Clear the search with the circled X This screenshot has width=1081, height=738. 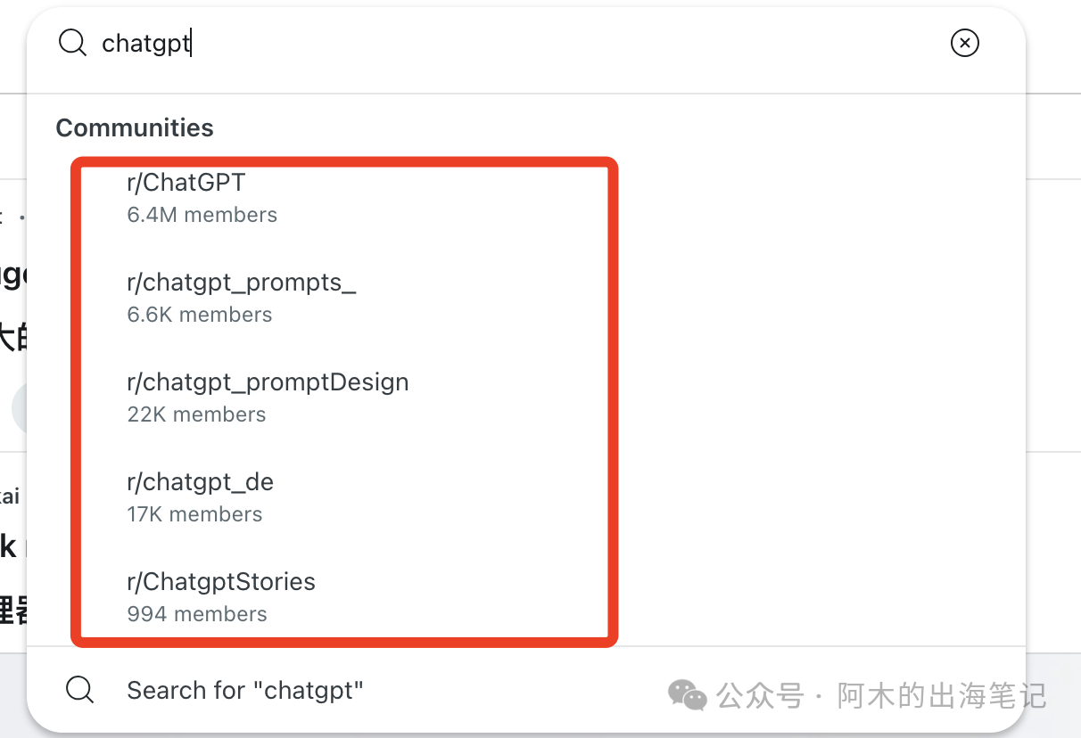pyautogui.click(x=964, y=42)
